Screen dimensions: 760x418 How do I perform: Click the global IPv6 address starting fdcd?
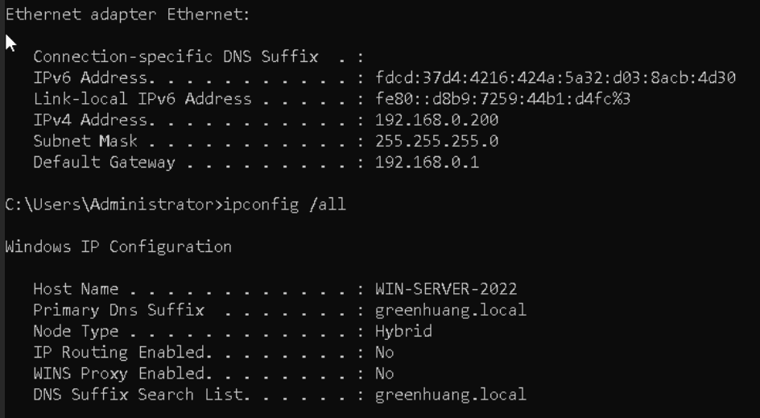point(556,77)
